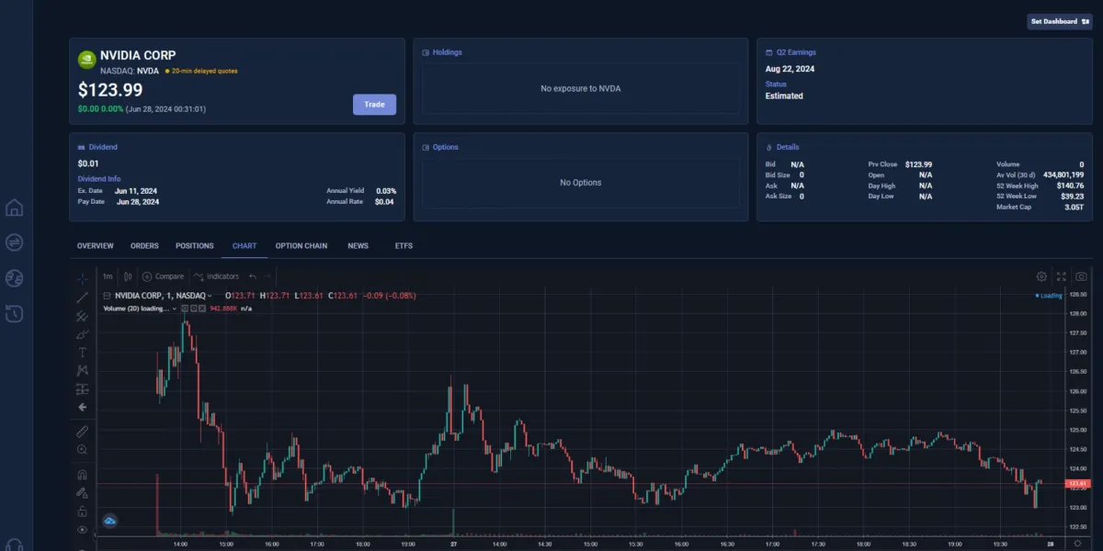Open chart settings via the gear icon
The width and height of the screenshot is (1103, 551).
(x=1041, y=275)
